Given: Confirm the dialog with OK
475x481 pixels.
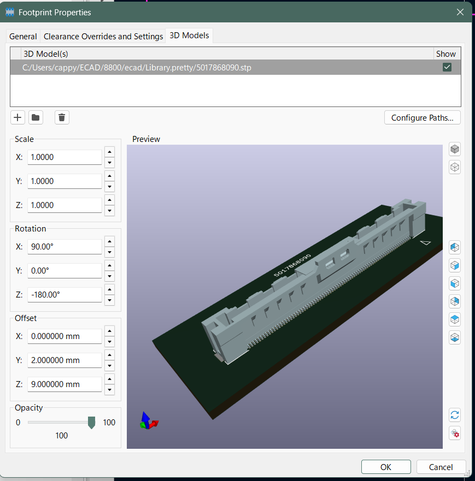Looking at the screenshot, I should [x=385, y=467].
